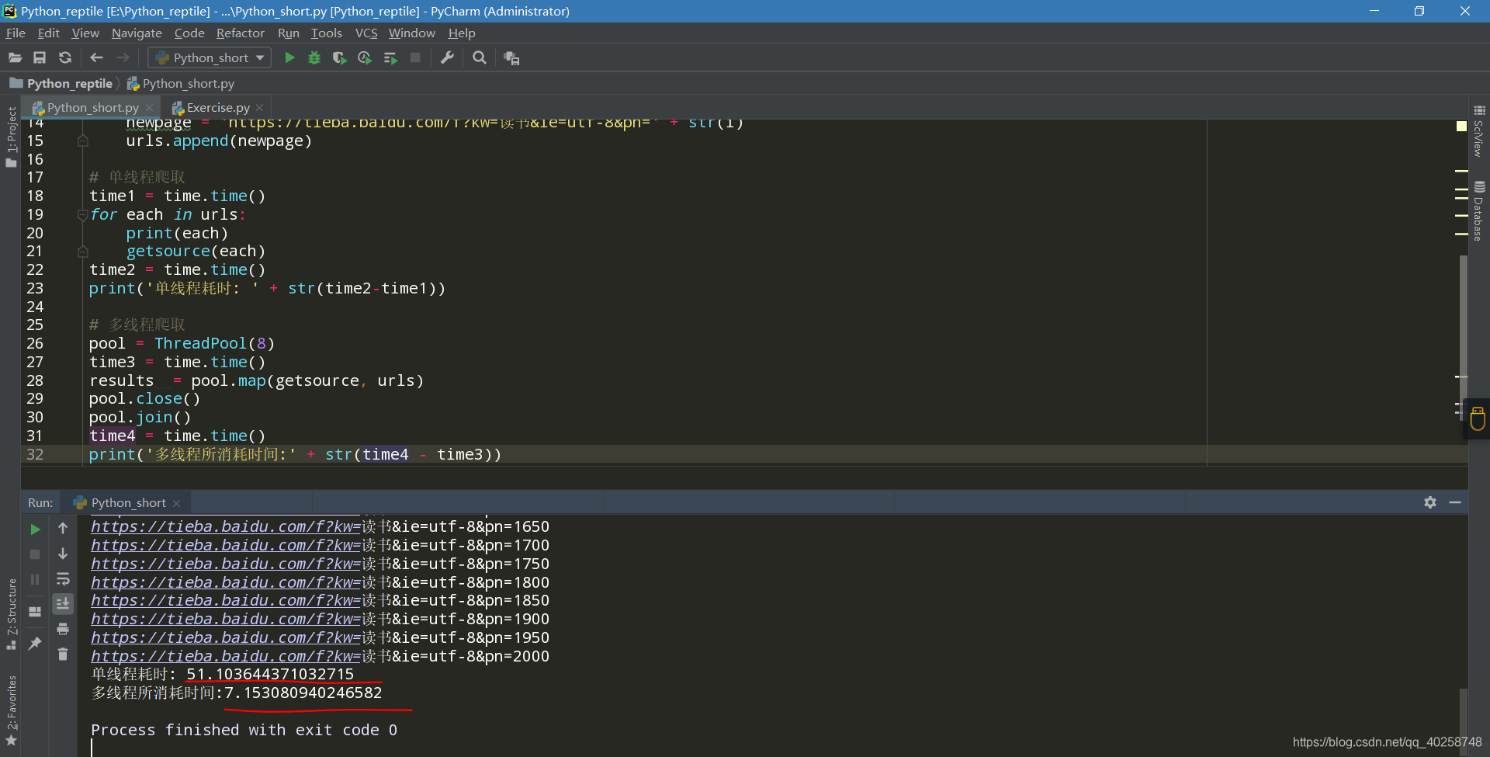Collapse the for loop fold marker at line 19
This screenshot has height=757, width=1490.
pos(82,215)
